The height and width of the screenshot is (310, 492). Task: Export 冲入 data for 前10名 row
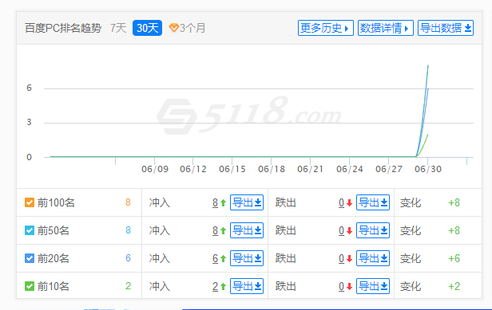(x=247, y=286)
